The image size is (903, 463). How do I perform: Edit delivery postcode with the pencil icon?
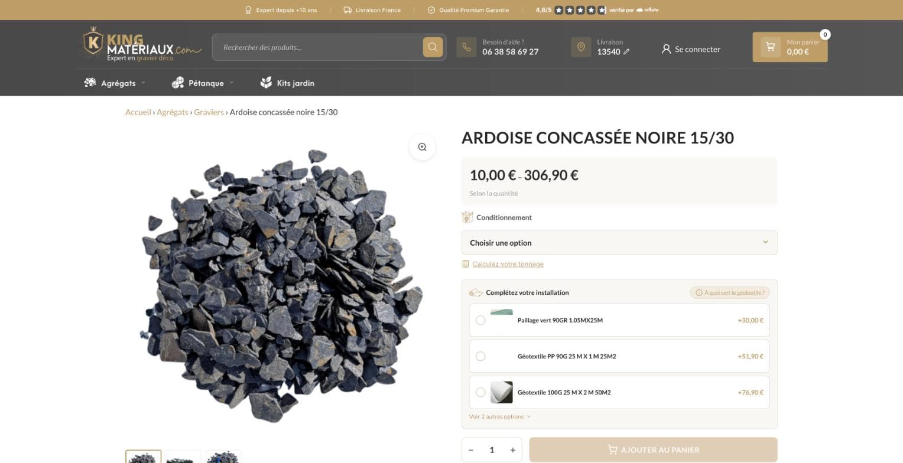(626, 52)
